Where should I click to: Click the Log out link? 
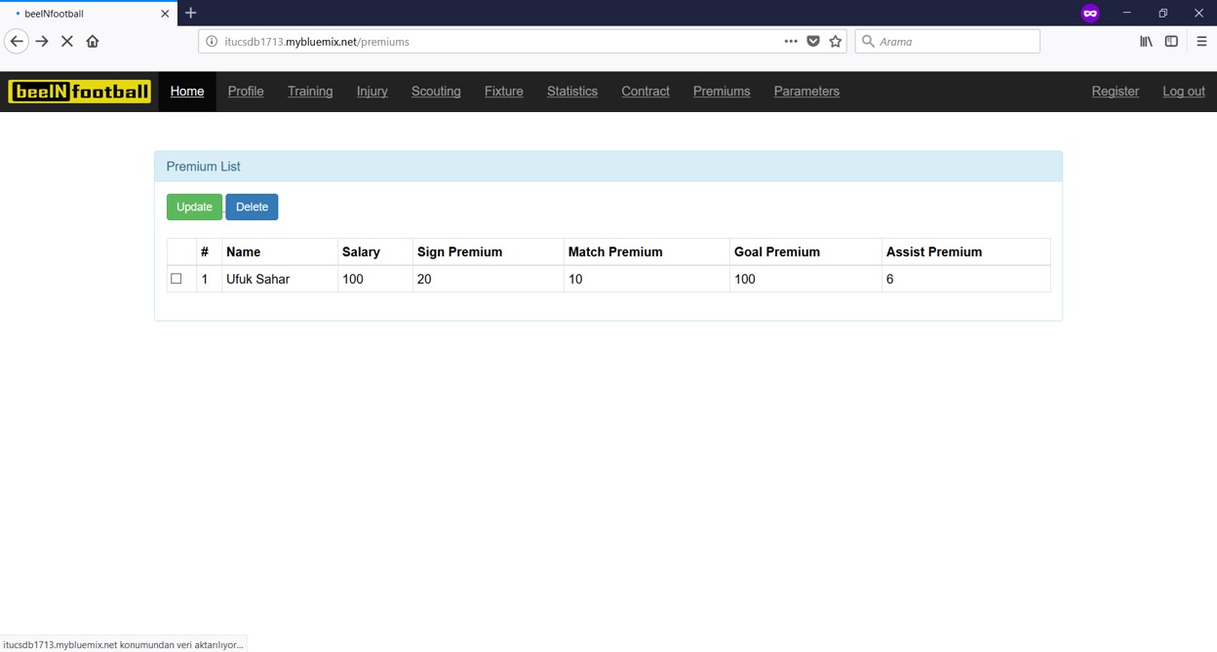(x=1184, y=92)
